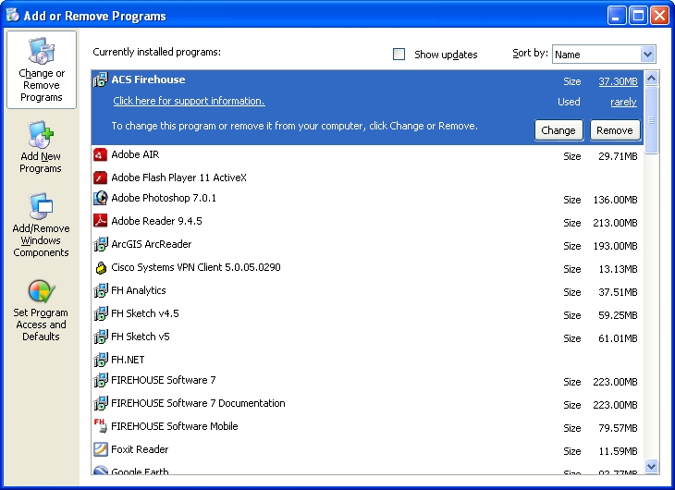Screen dimensions: 675x490
Task: Click the vertical scrollbar thumb
Action: pyautogui.click(x=651, y=120)
